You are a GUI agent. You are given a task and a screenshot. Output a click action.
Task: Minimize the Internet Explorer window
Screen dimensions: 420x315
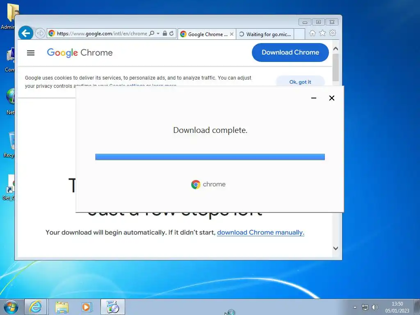click(x=305, y=22)
